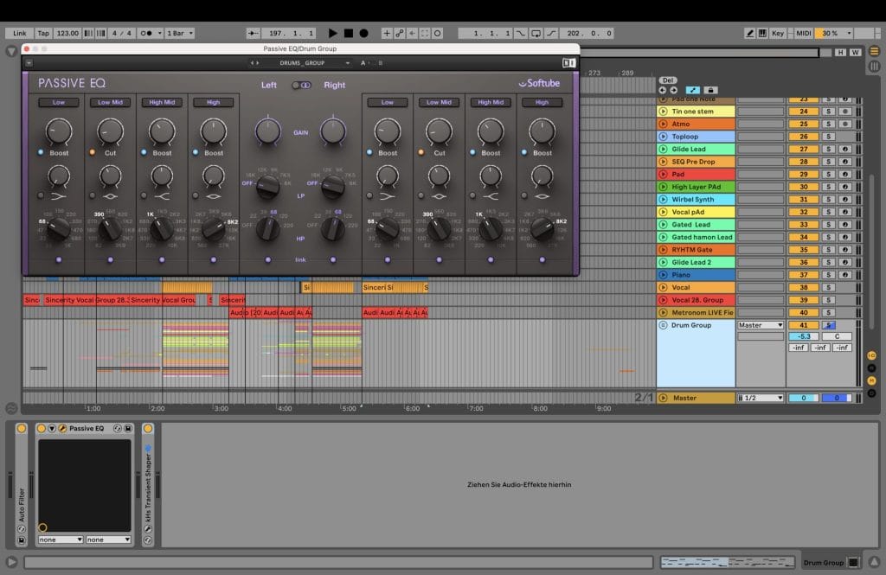Switch to preset slot A in Passive EQ
Viewport: 886px width, 575px height.
point(363,63)
